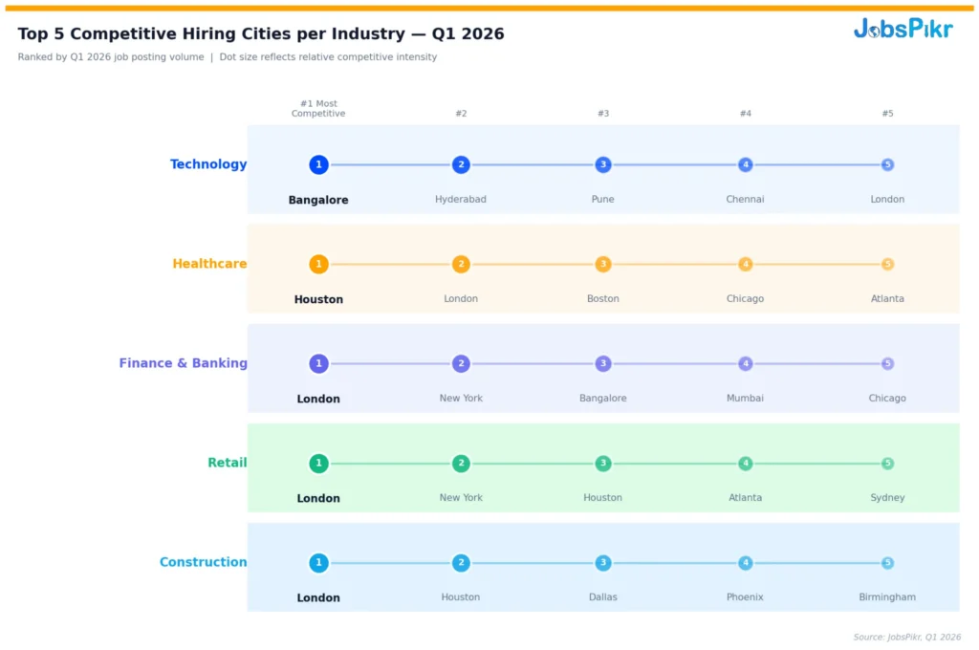
Task: Click New York label in Finance & Banking row
Action: point(461,398)
